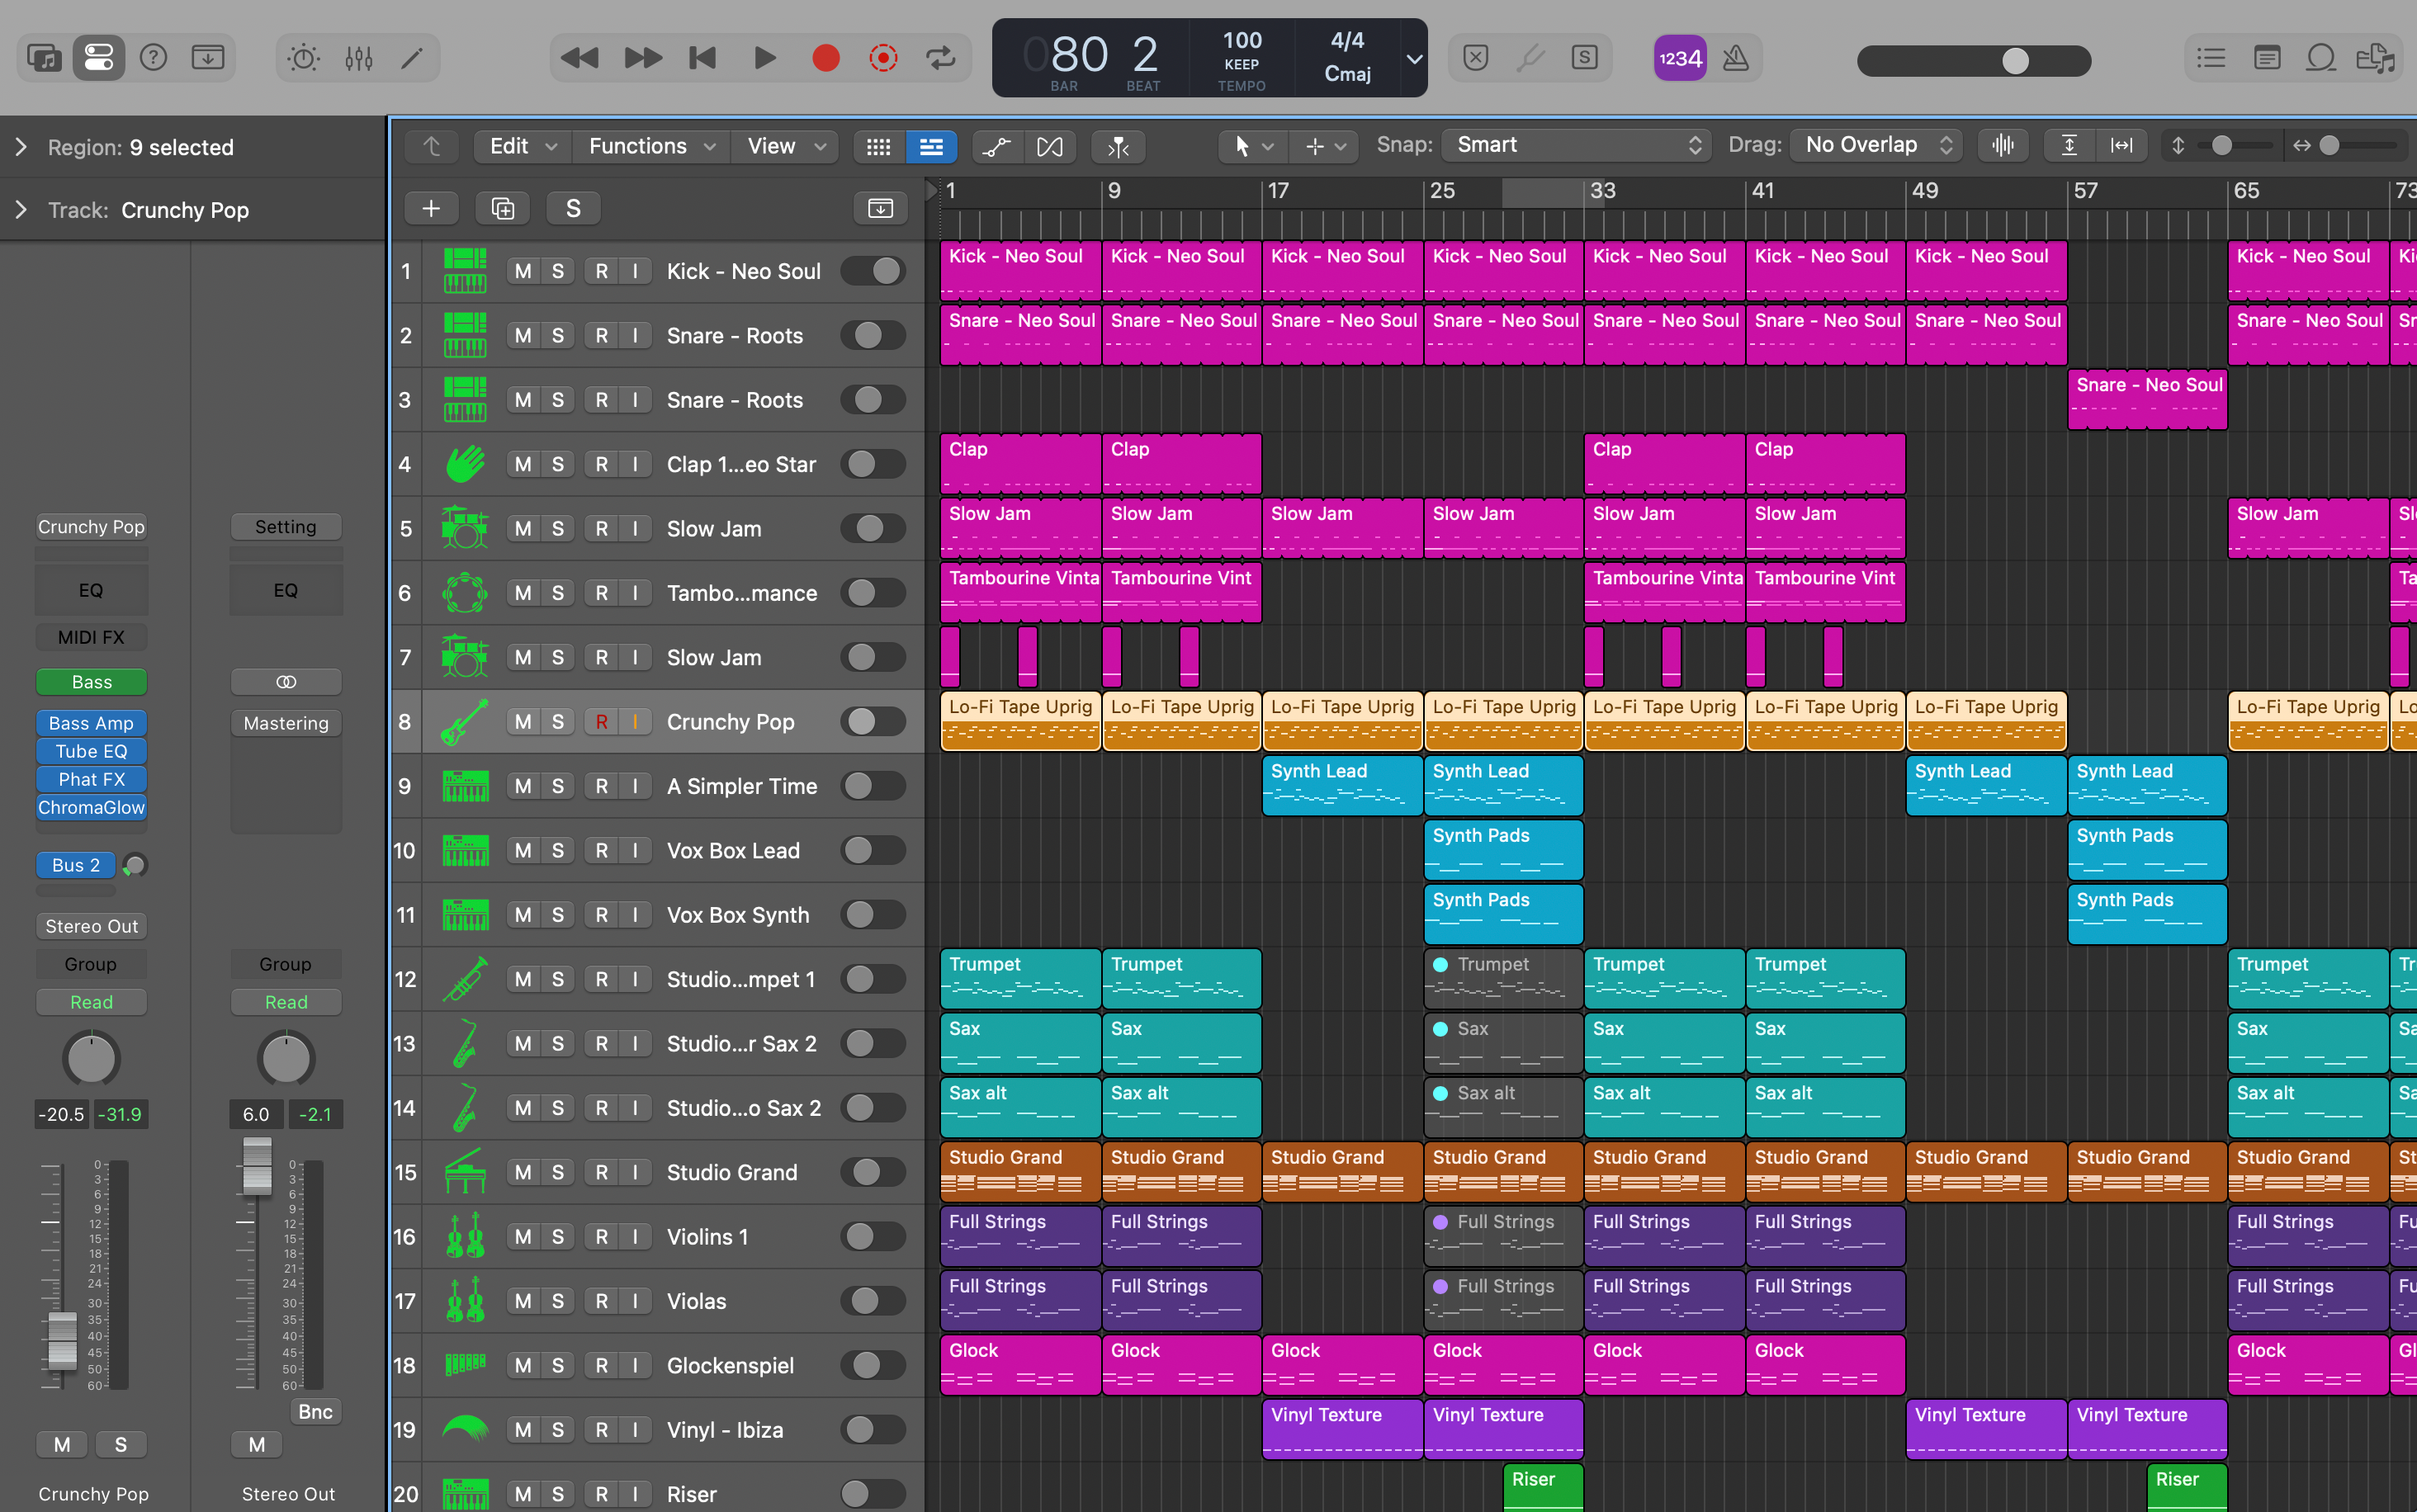Show automation with the curve icon
Image resolution: width=2417 pixels, height=1512 pixels.
pyautogui.click(x=996, y=147)
